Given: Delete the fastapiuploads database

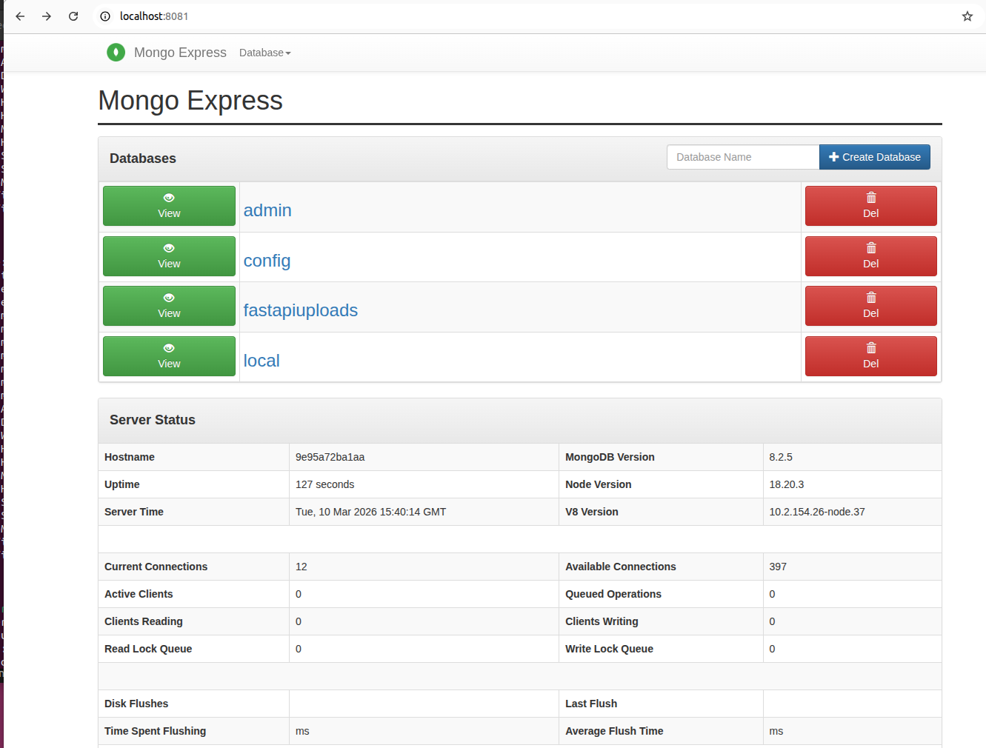Looking at the screenshot, I should 870,306.
